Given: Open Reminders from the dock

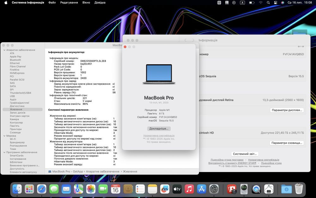Looking at the screenshot, I should 140,189.
